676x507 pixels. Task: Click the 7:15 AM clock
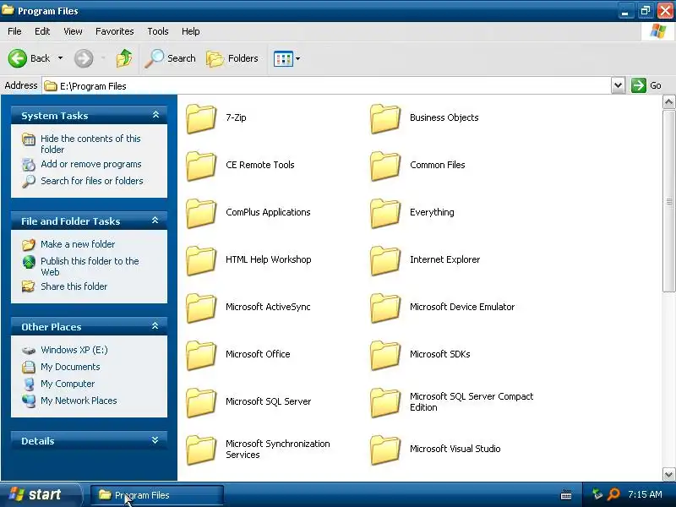click(645, 494)
